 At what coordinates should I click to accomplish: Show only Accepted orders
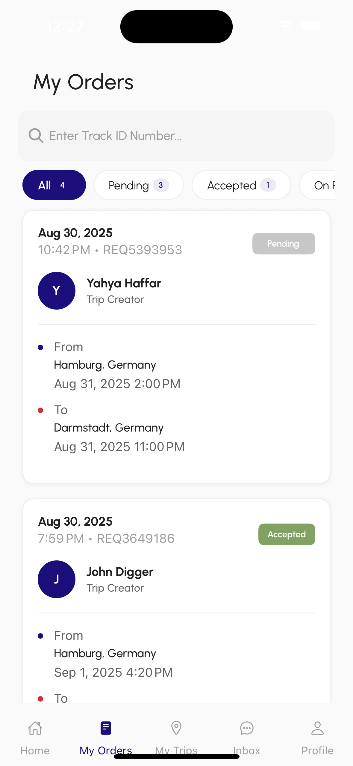(241, 185)
